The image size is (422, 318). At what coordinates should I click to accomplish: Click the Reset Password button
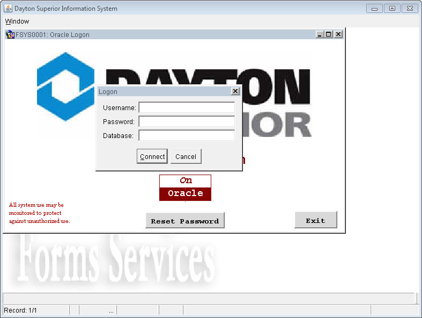(185, 221)
